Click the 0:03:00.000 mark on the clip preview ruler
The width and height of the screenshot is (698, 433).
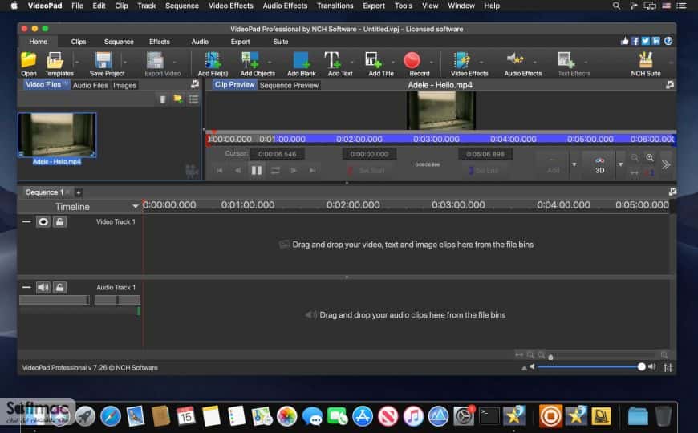click(436, 139)
